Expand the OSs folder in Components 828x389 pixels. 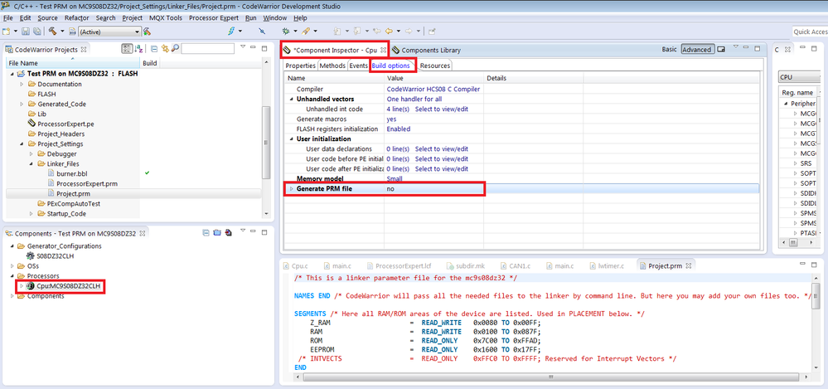click(12, 266)
